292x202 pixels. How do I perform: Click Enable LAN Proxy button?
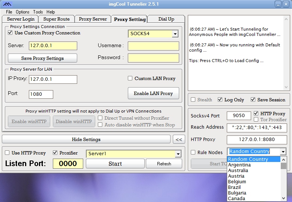(153, 93)
